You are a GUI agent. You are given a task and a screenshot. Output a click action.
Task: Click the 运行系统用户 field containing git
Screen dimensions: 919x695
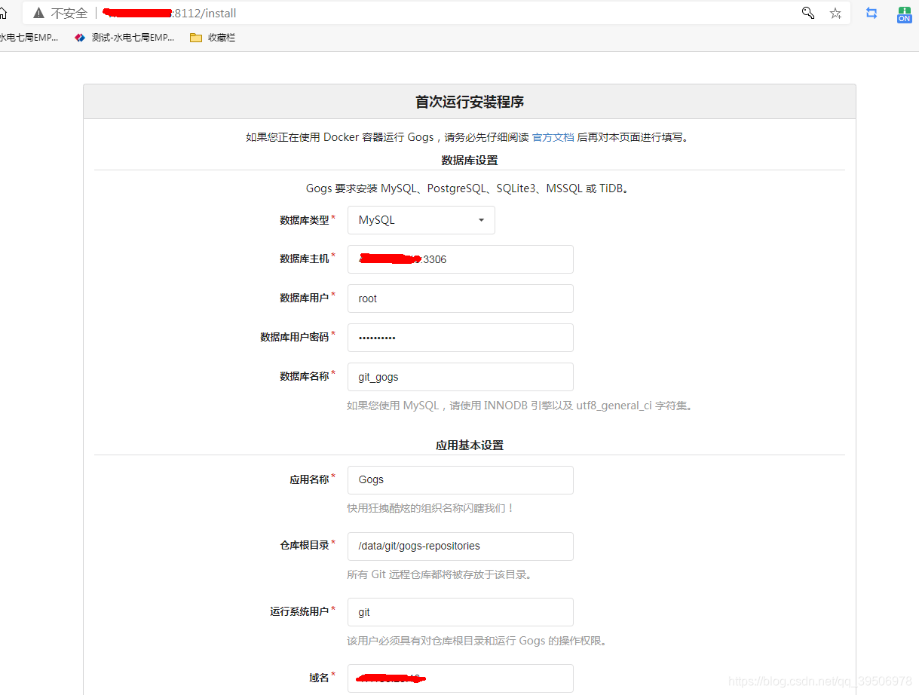click(x=461, y=612)
